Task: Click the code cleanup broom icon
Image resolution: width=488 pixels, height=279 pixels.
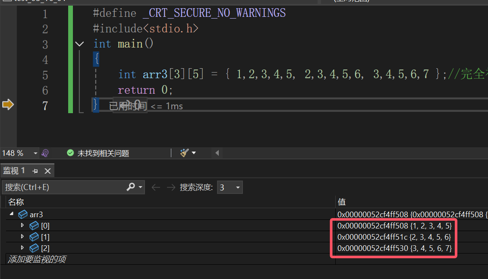Action: point(184,152)
